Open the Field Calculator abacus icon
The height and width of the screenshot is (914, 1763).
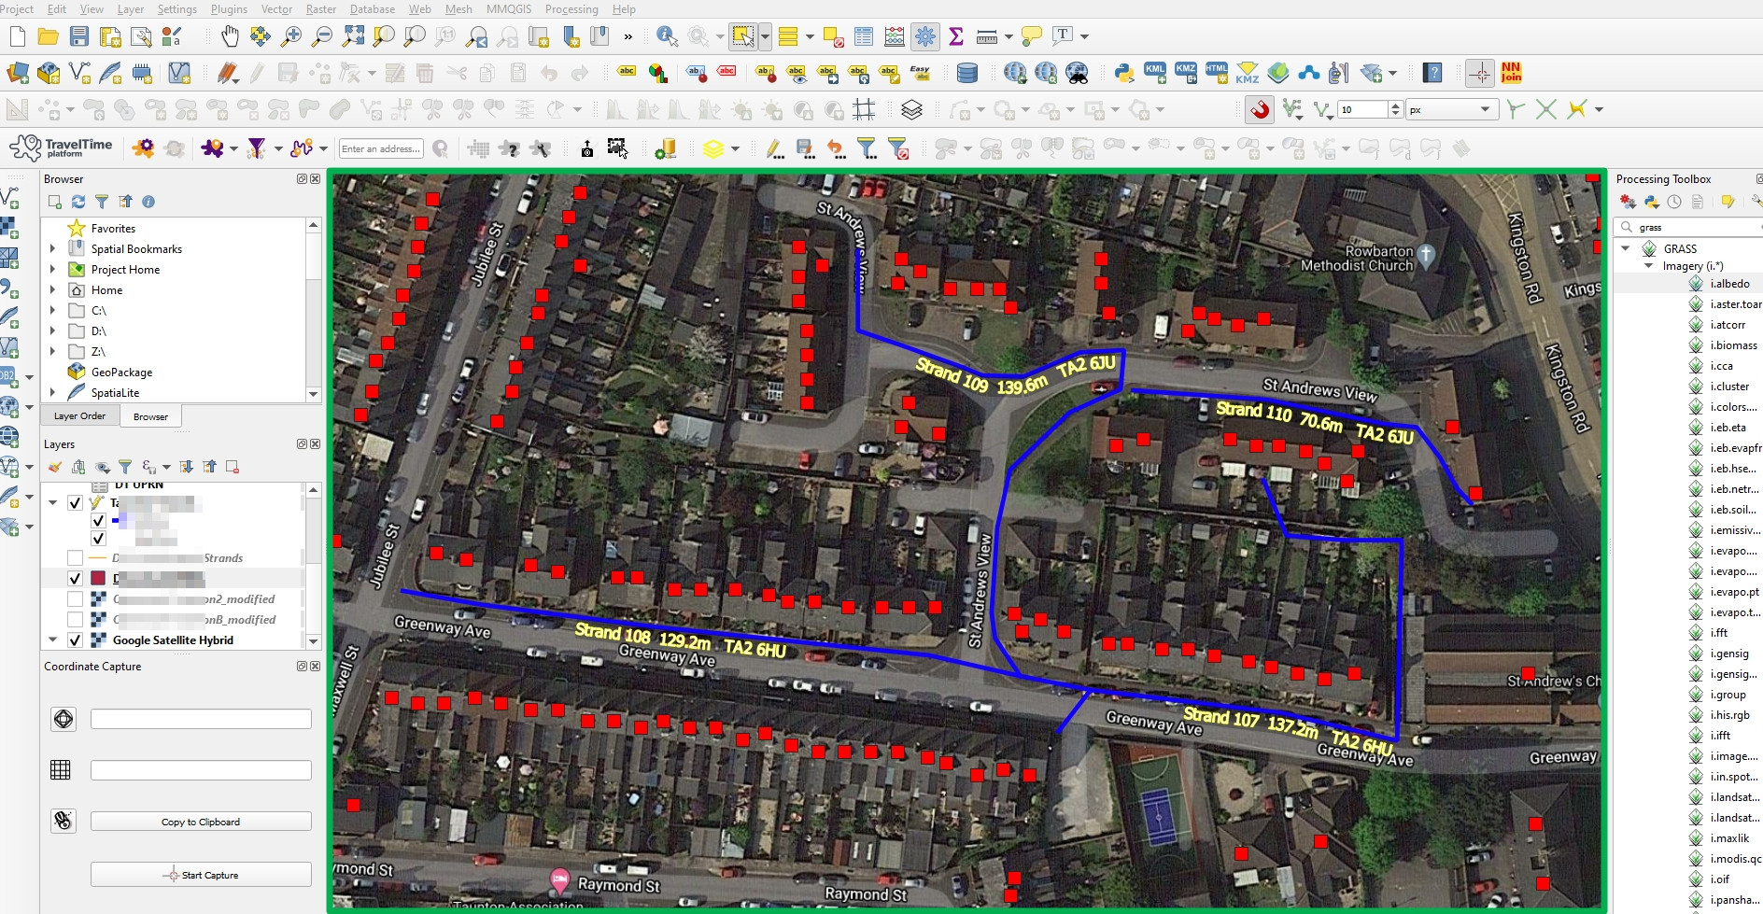pyautogui.click(x=895, y=36)
